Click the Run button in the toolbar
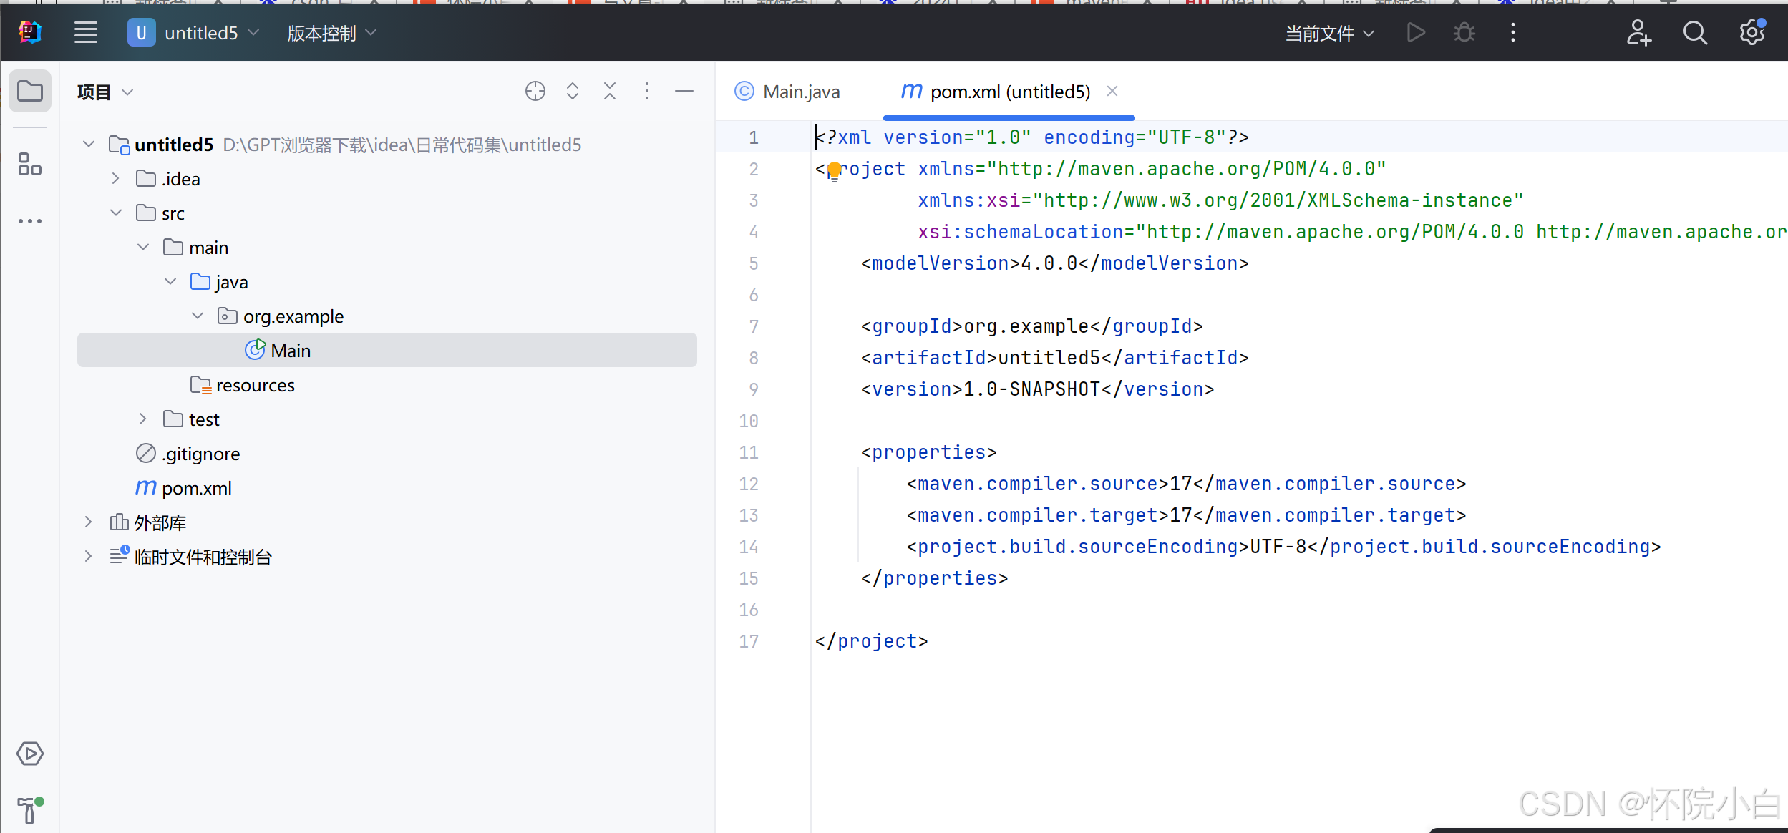This screenshot has height=833, width=1788. pyautogui.click(x=1415, y=33)
